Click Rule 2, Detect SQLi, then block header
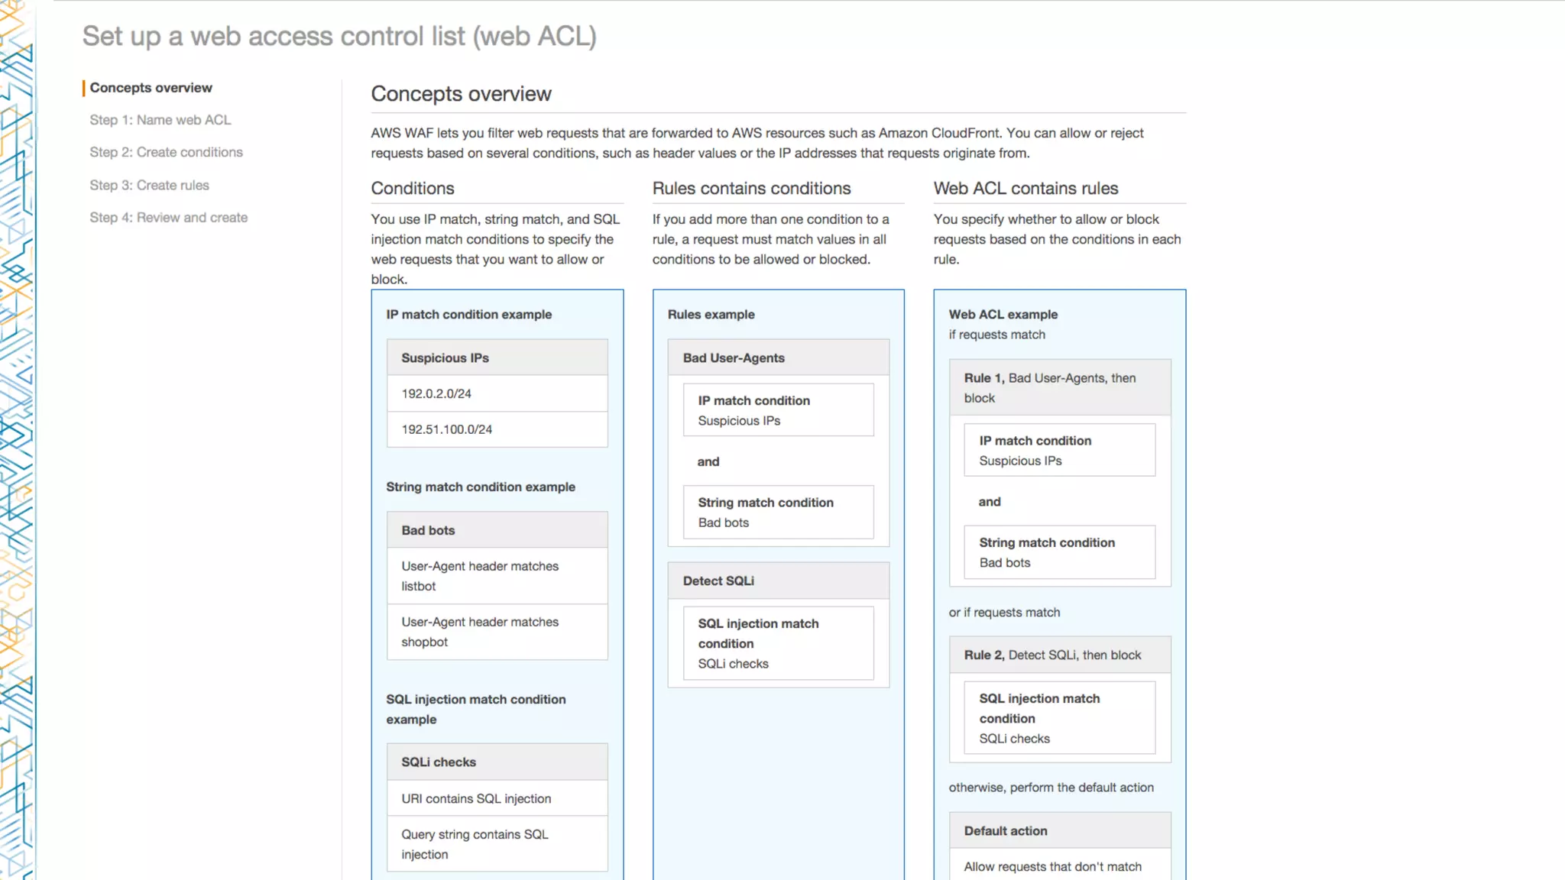1565x880 pixels. 1059,655
